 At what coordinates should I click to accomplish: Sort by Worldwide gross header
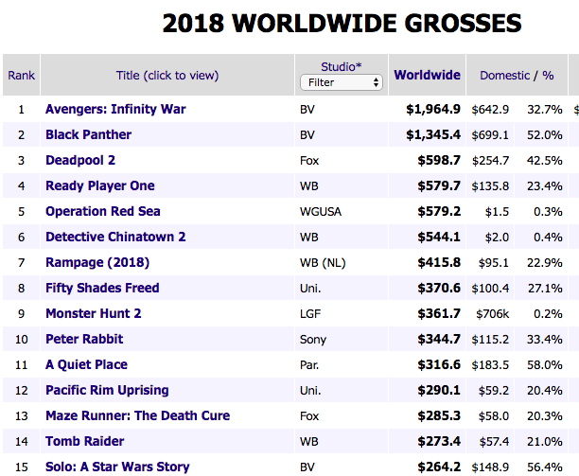tap(428, 75)
